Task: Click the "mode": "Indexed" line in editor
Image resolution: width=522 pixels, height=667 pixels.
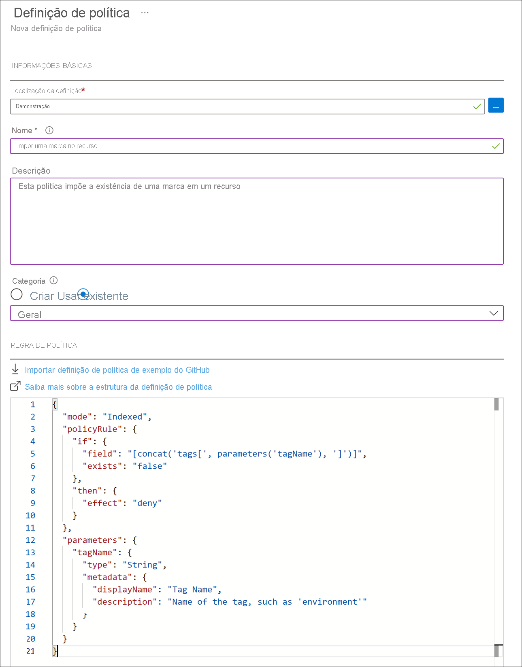Action: click(x=107, y=417)
